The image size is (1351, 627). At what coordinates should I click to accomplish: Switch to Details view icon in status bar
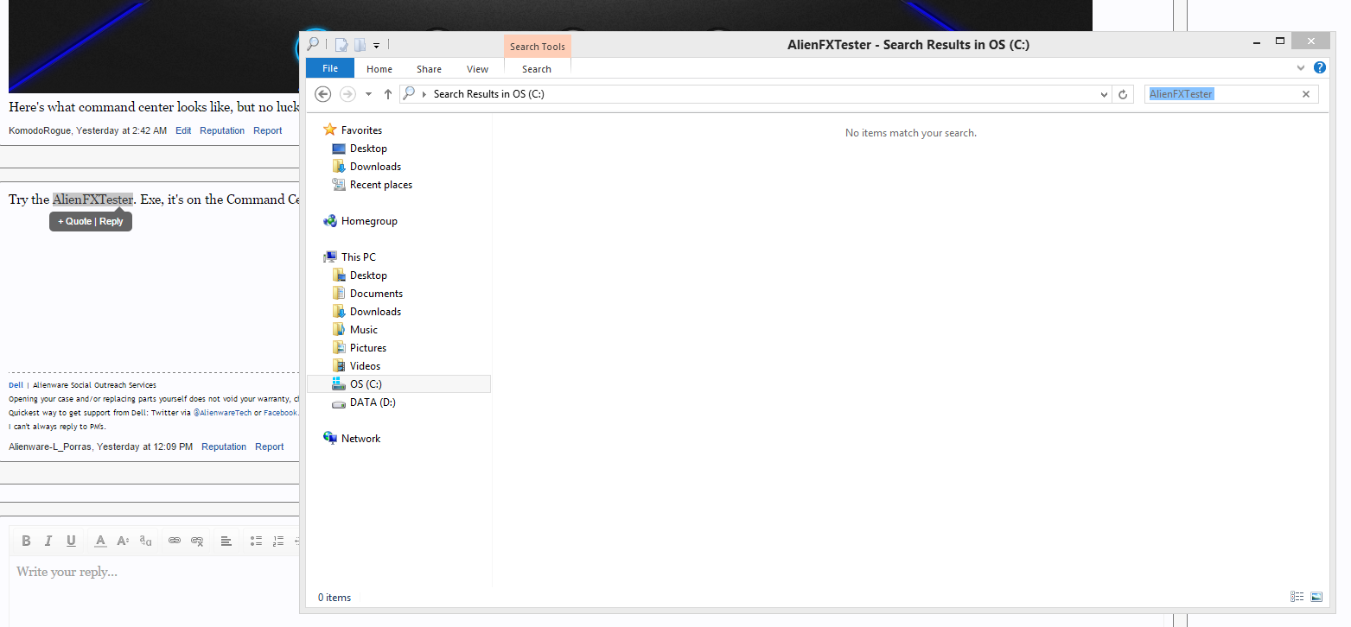point(1297,597)
